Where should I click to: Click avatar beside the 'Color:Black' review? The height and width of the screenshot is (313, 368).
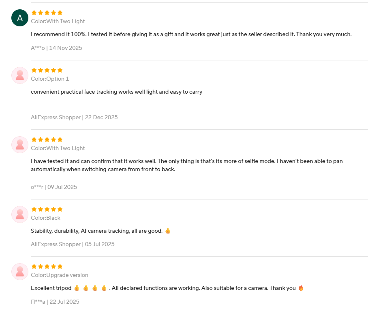coord(19,214)
